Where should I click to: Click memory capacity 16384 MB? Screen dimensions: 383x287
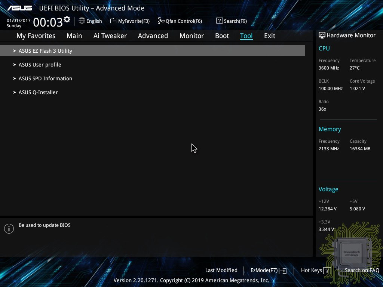point(360,148)
